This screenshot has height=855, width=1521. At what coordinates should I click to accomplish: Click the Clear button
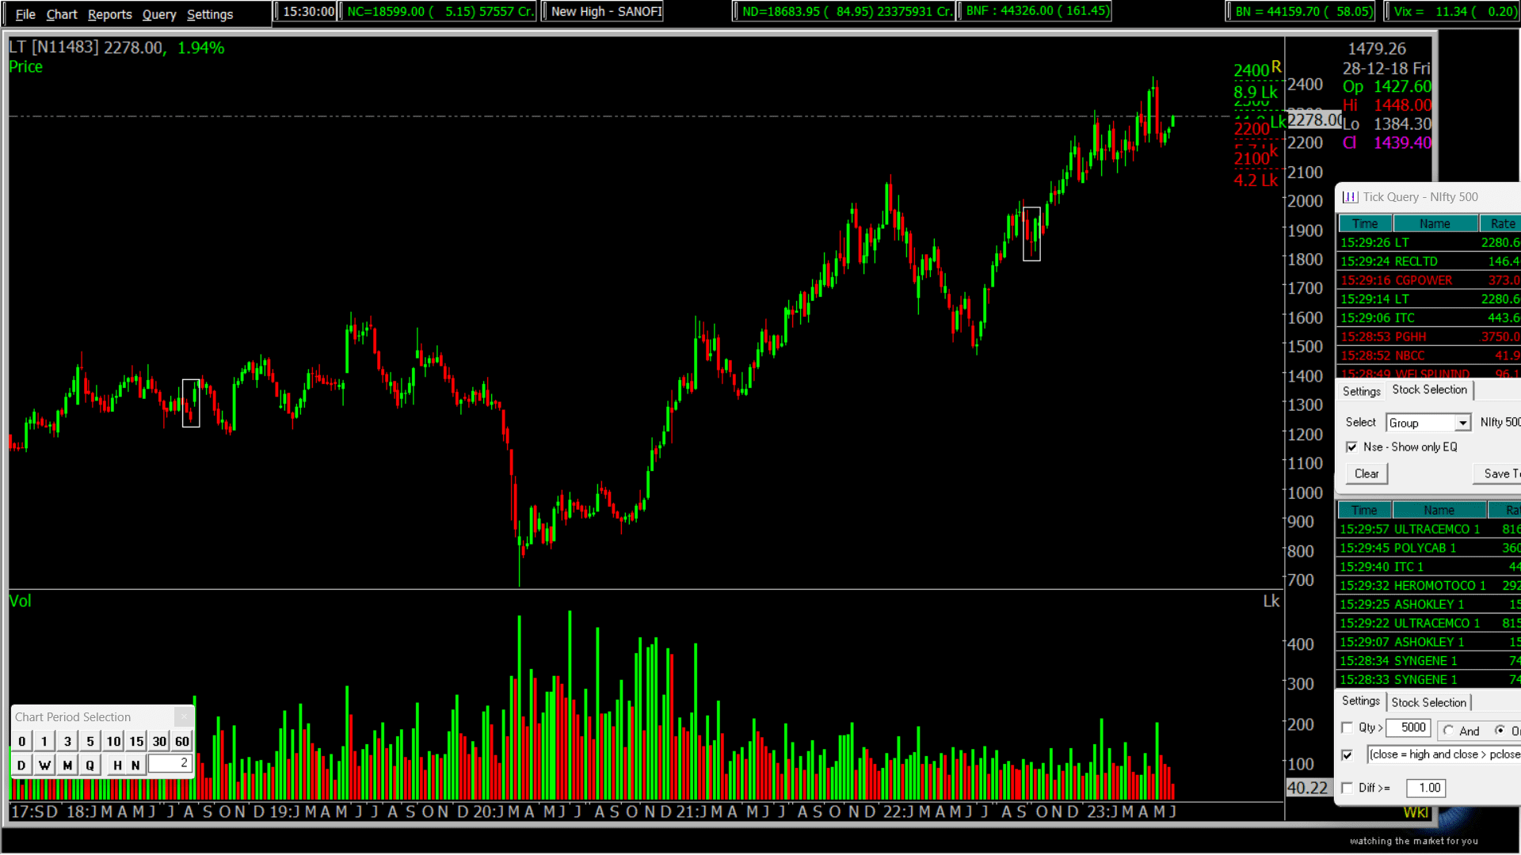(1366, 473)
